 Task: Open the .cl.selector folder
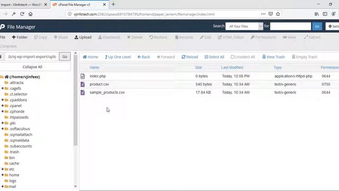18,94
